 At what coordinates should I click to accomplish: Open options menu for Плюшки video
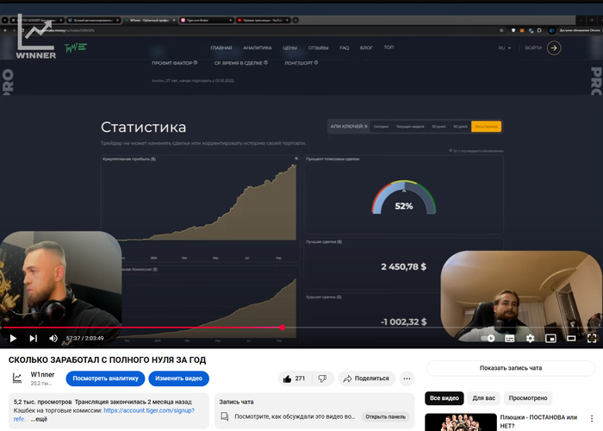592,418
